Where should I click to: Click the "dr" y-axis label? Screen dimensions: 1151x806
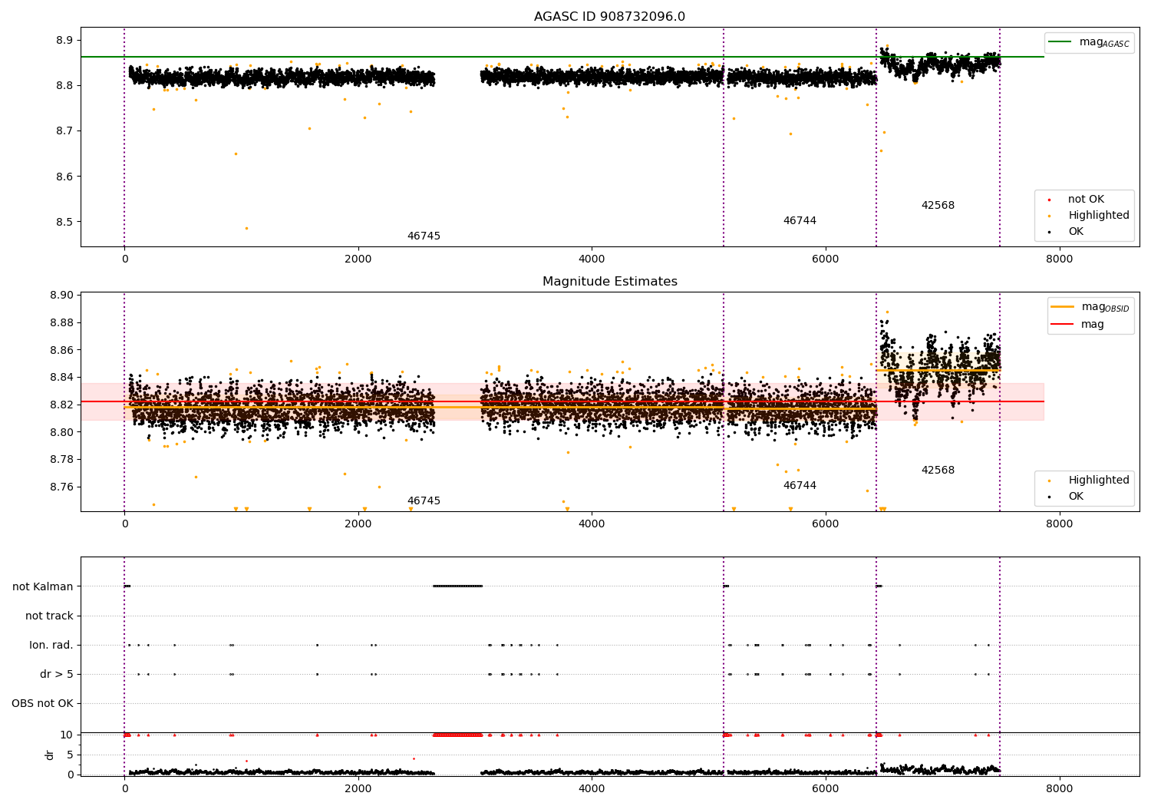coord(50,755)
